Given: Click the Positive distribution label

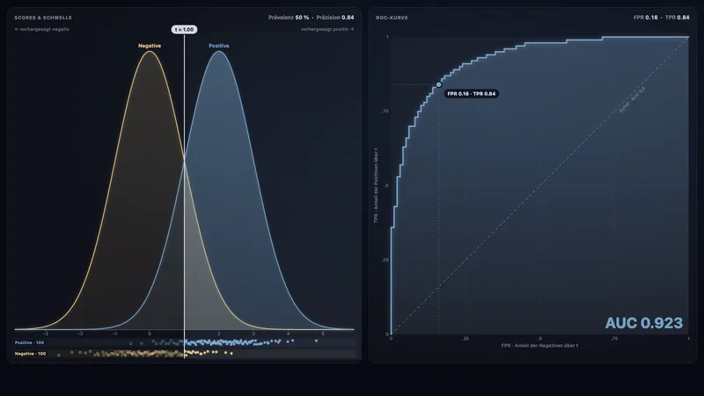Looking at the screenshot, I should [218, 46].
